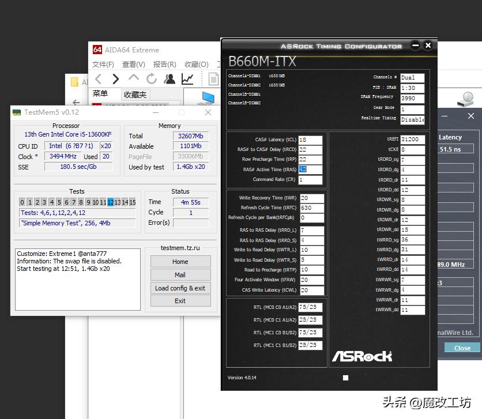This screenshot has height=419, width=482.
Task: Open the 查看(V) menu in AIDA64
Action: tap(133, 65)
